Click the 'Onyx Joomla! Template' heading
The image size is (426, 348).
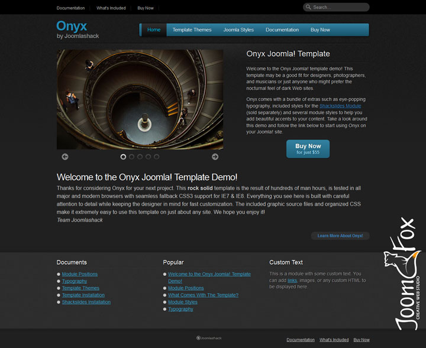[288, 54]
